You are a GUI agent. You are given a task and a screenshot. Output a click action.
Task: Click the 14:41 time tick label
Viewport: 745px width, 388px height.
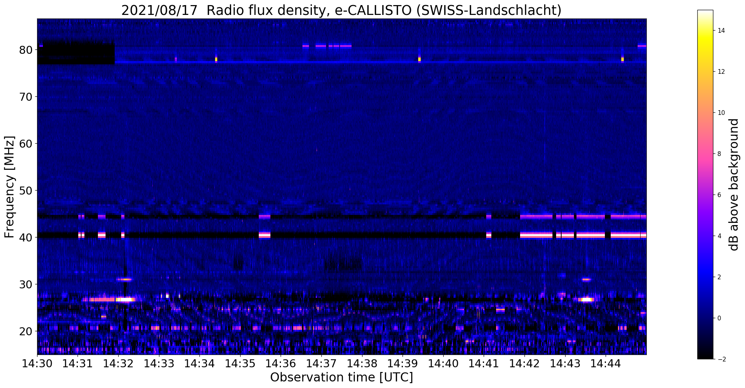pyautogui.click(x=484, y=363)
